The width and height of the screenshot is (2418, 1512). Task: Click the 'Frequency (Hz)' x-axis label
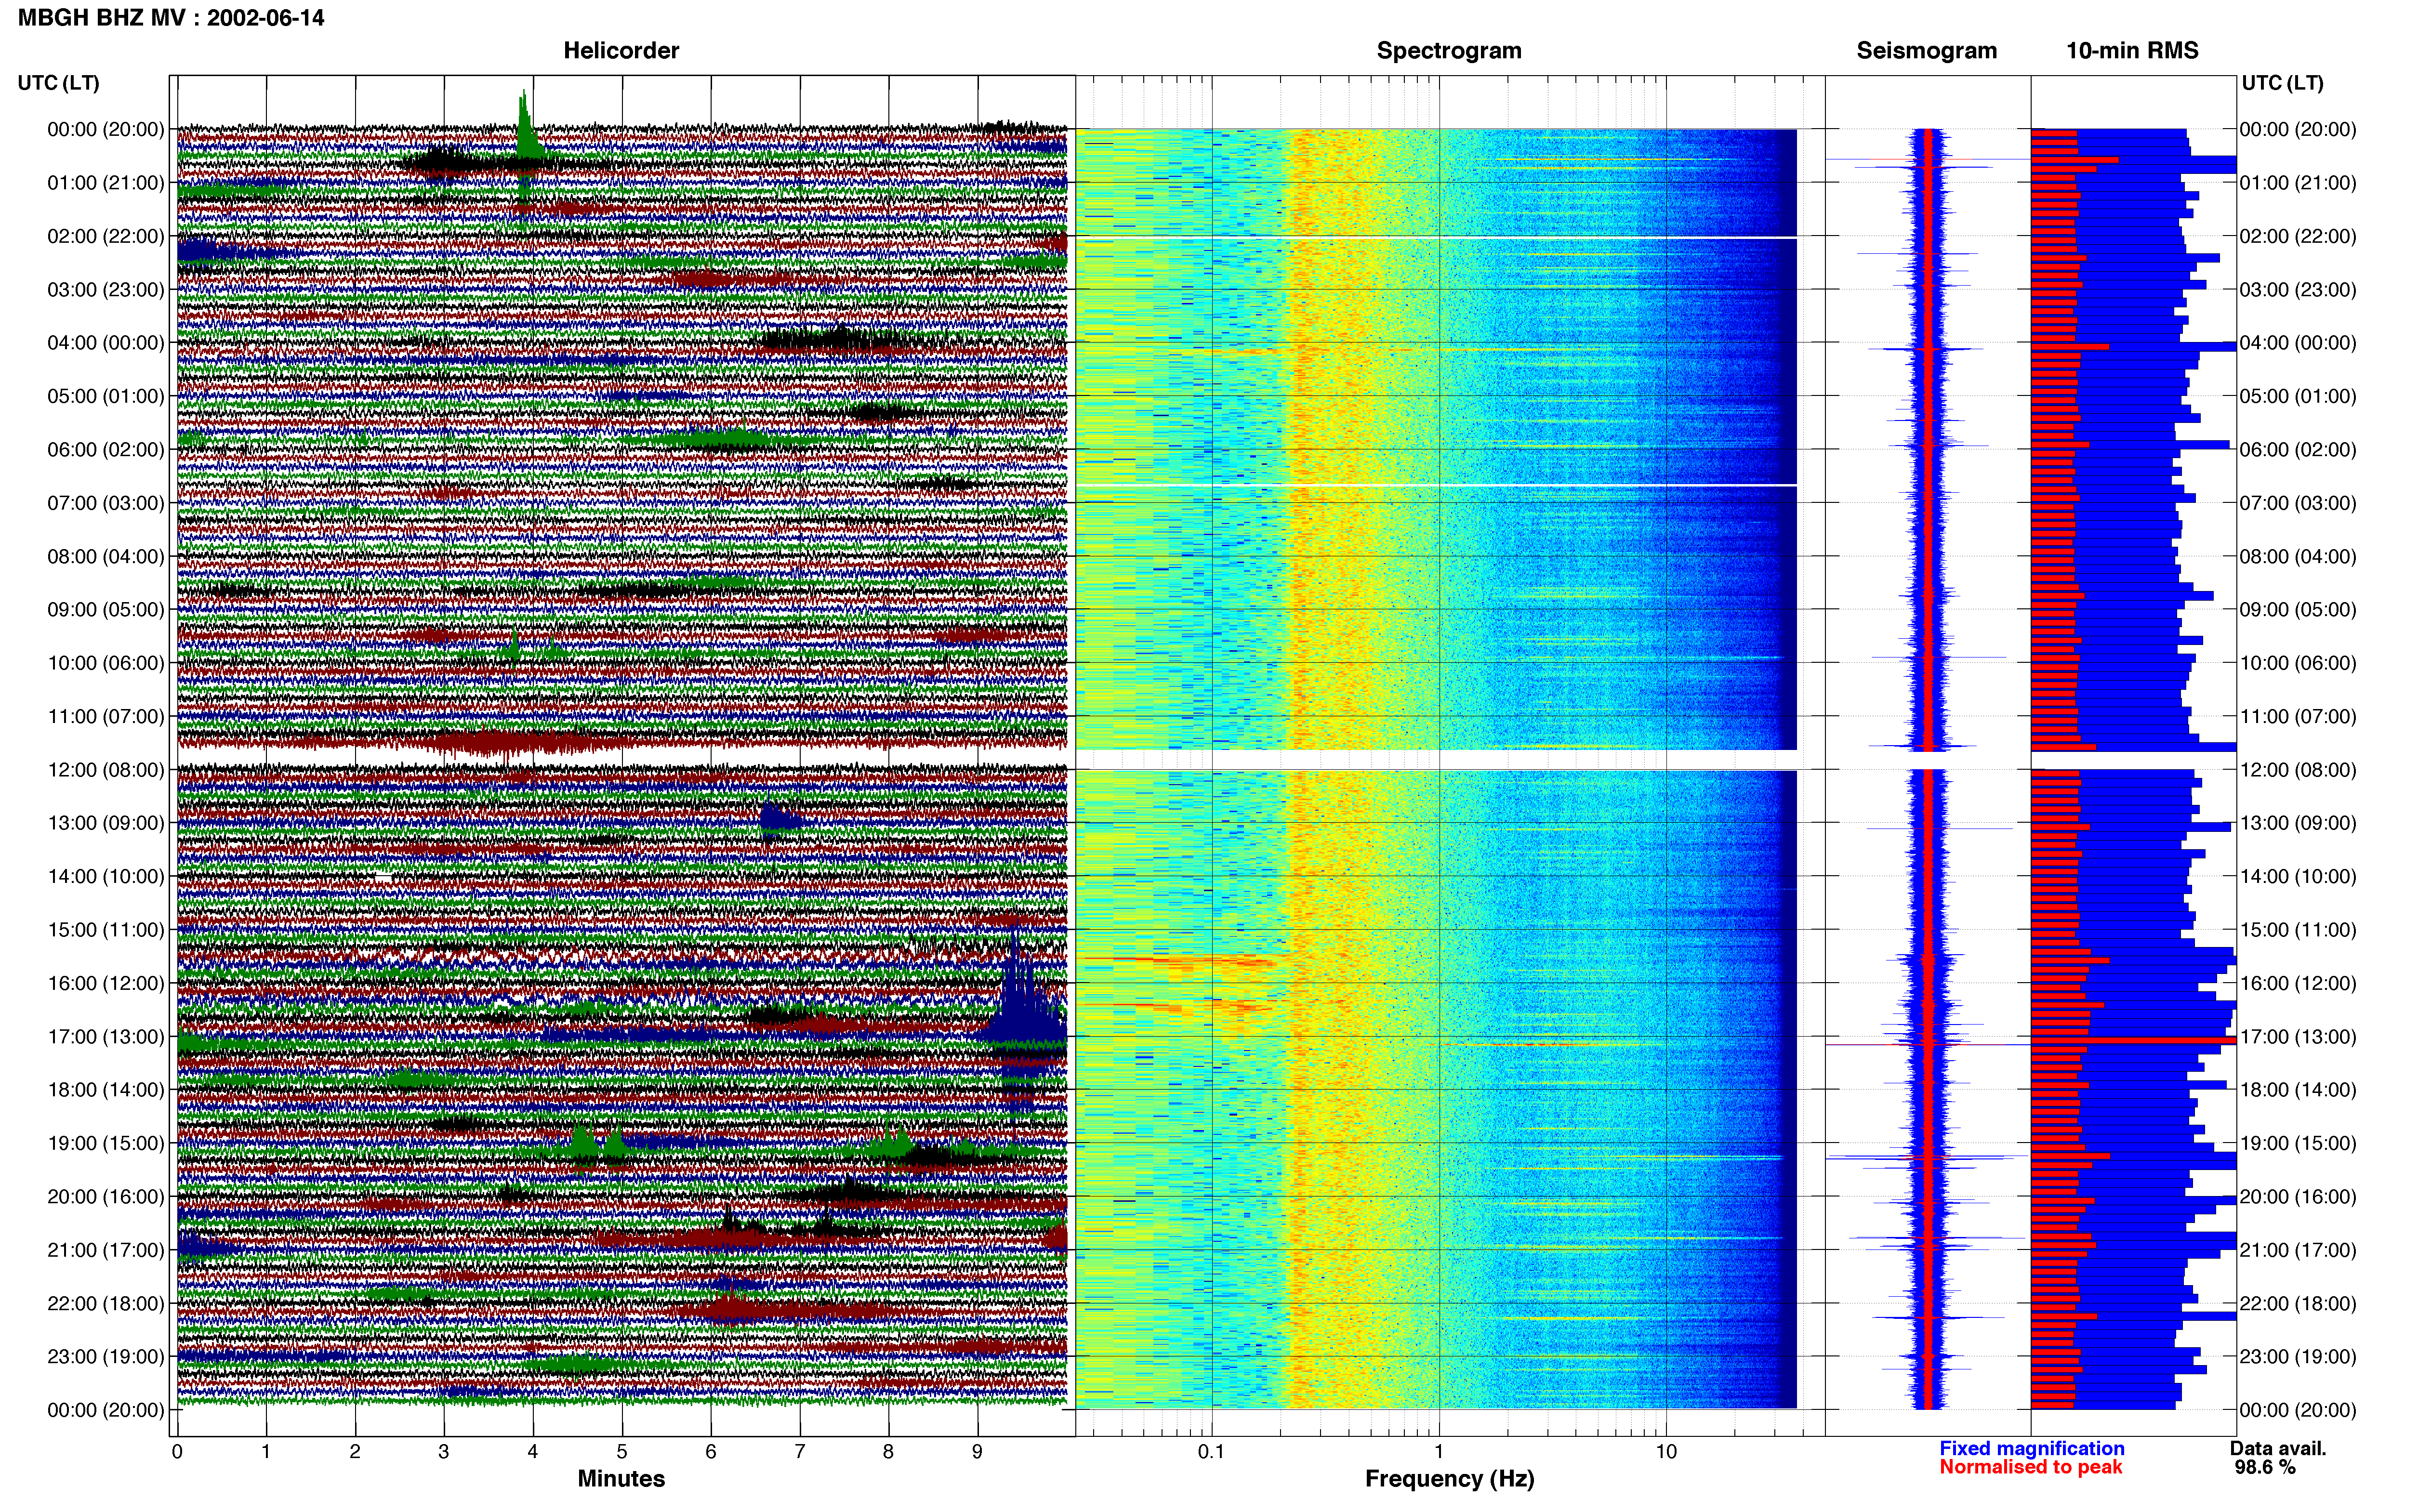[1449, 1479]
